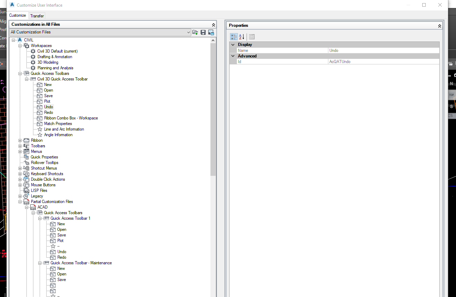
Task: Save all customization files via save icon
Action: [x=203, y=32]
